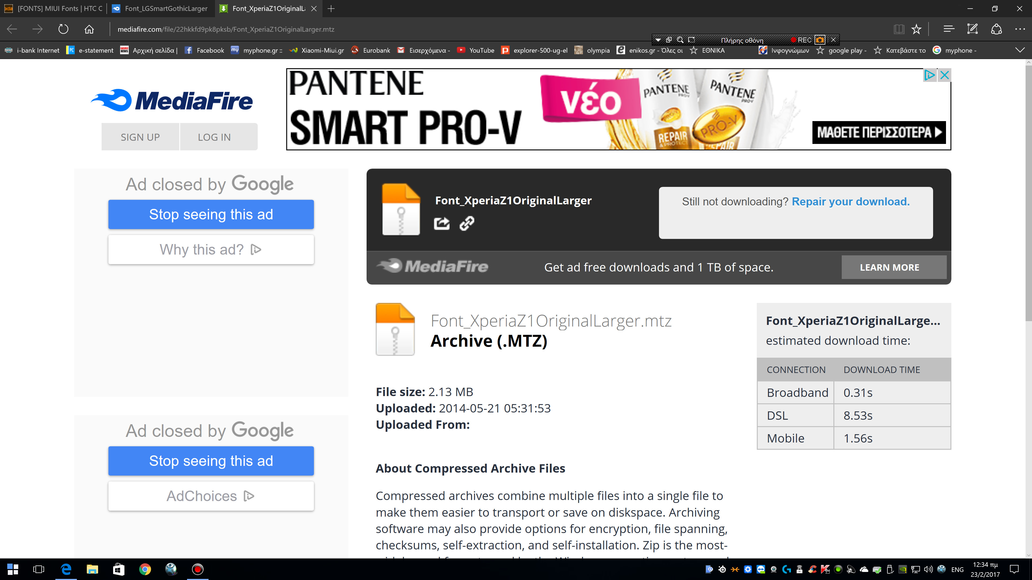Screen dimensions: 1032x580
Task: Open the recorder toolbar dropdown arrow
Action: coord(658,40)
